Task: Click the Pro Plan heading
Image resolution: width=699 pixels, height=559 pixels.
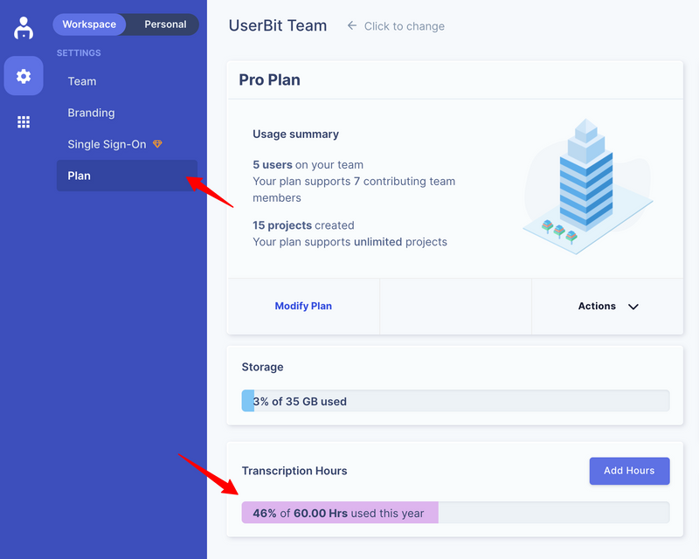Action: (x=269, y=79)
